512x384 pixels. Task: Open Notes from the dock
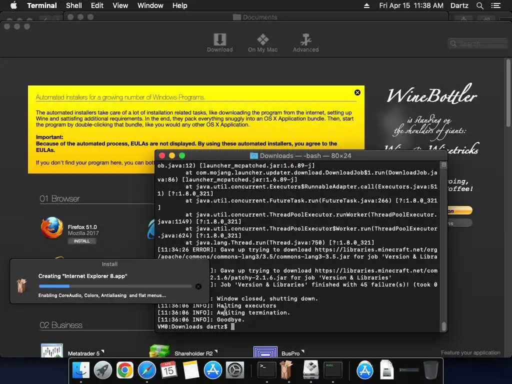coord(191,370)
